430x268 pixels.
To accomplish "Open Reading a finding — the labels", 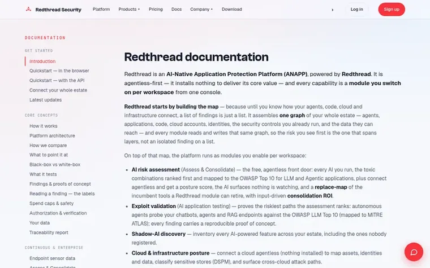I will click(x=62, y=194).
